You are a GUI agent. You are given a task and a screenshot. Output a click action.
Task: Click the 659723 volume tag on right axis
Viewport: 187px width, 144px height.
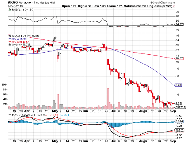180,107
